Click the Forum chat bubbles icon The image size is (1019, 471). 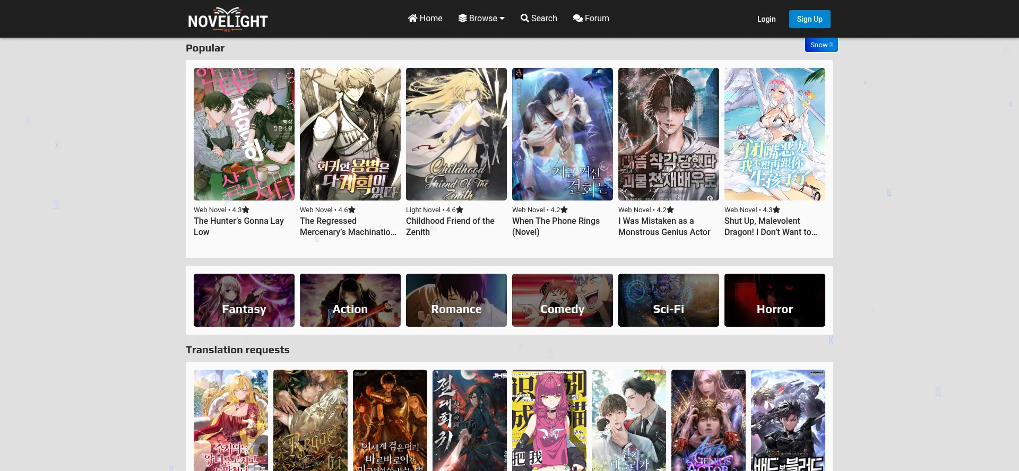[x=578, y=18]
